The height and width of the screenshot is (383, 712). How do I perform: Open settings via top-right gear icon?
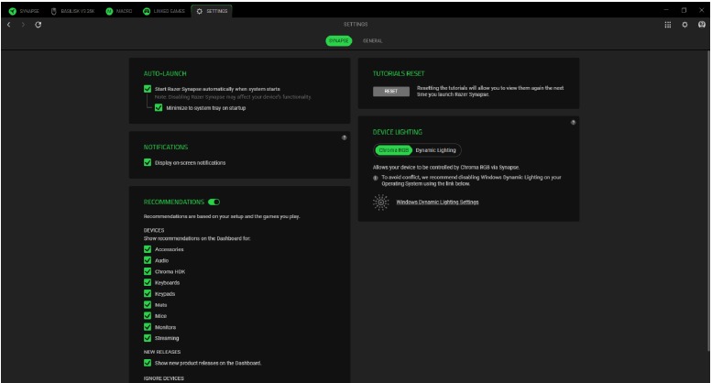(685, 25)
